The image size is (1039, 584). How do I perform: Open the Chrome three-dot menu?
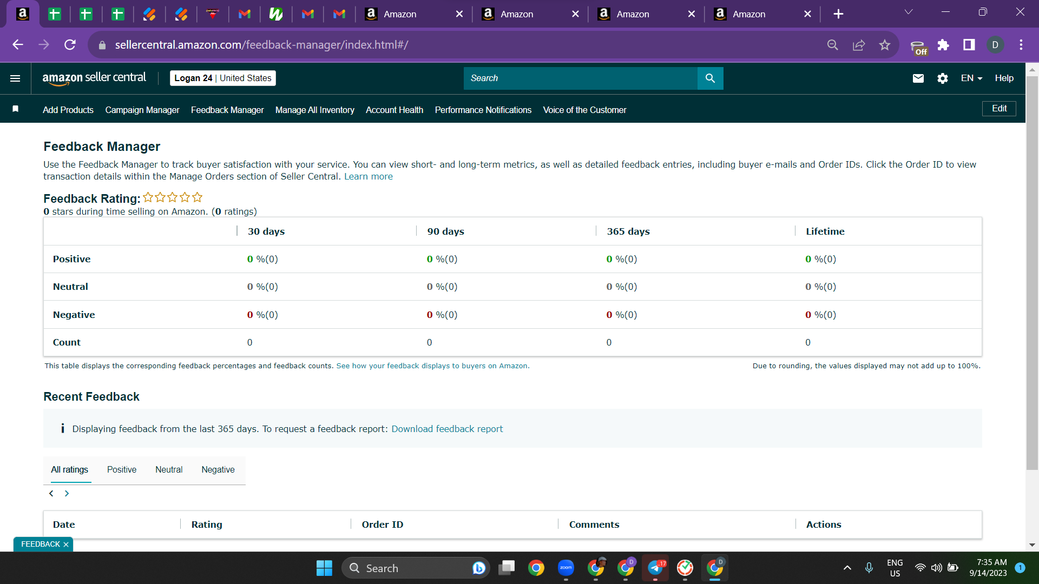(x=1021, y=45)
